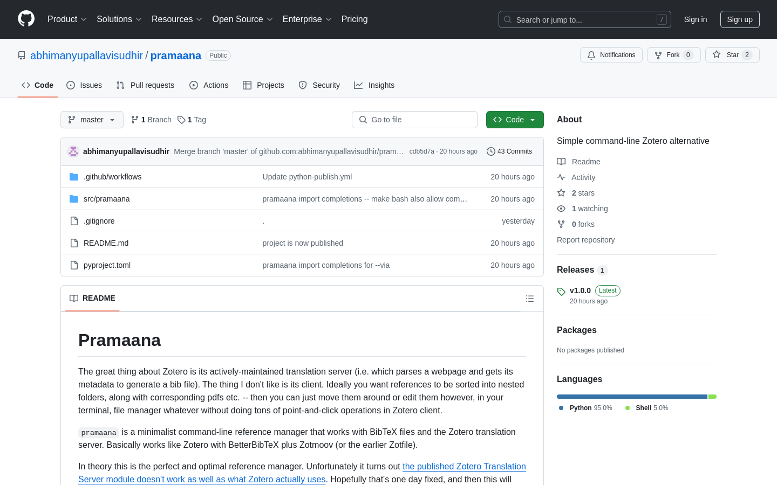Expand the Resources menu
The height and width of the screenshot is (485, 777).
click(x=177, y=19)
